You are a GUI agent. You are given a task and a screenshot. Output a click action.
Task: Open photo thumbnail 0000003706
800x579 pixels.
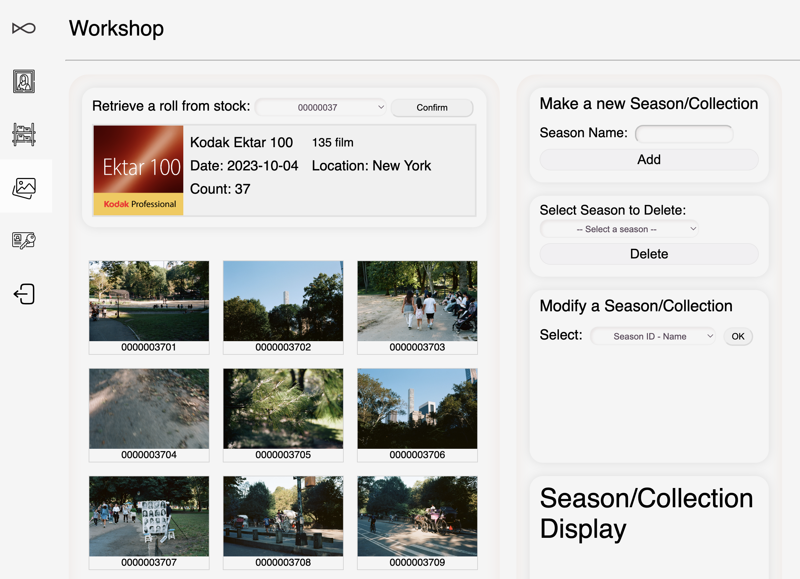click(x=417, y=415)
